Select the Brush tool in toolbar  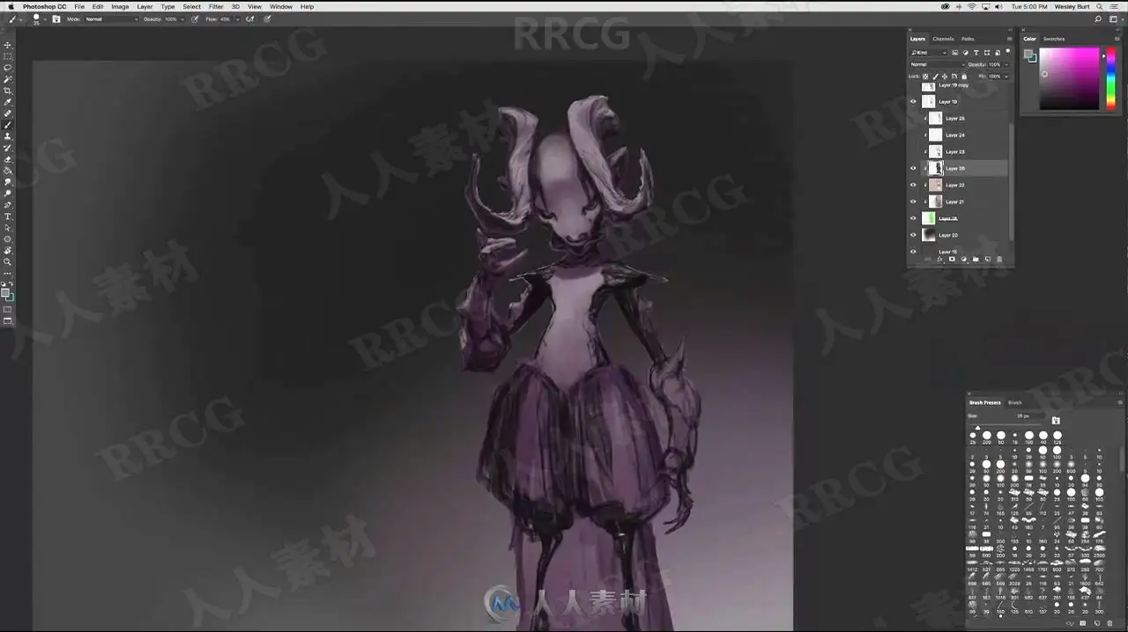point(8,124)
